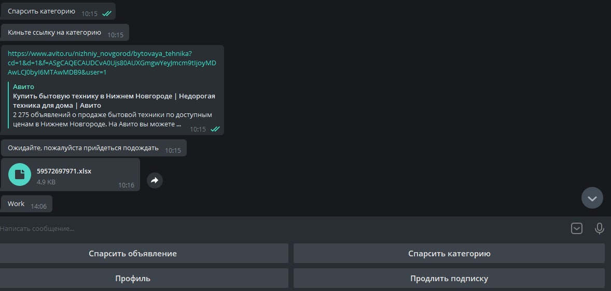Click the xlsx file download icon
Screen dimensions: 611x291
pos(20,174)
